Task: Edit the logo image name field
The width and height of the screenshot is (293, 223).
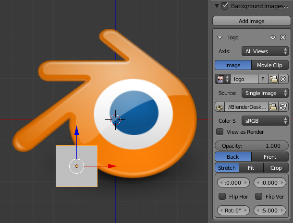Action: [244, 79]
